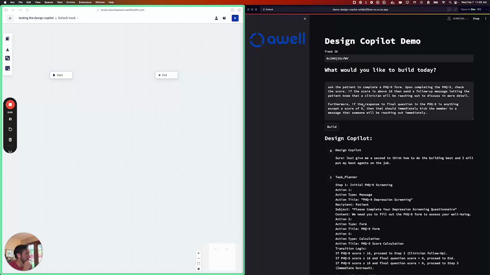Zoom out on the studio canvas
The width and height of the screenshot is (490, 275).
198,258
